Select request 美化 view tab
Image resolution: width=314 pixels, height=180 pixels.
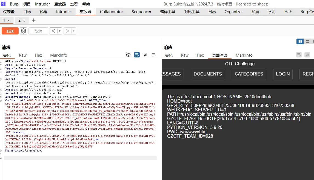coord(7,55)
